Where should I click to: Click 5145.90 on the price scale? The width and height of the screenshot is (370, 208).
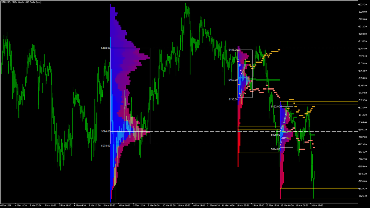[363, 86]
